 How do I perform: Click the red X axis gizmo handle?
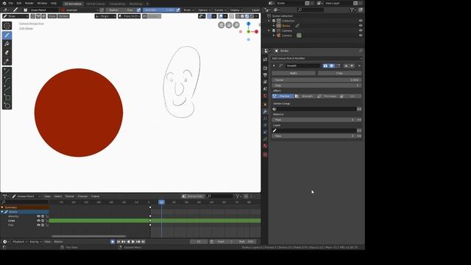point(257,32)
